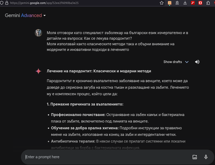
Task: Open the starred bookmarks list icon
Action: [177, 3]
